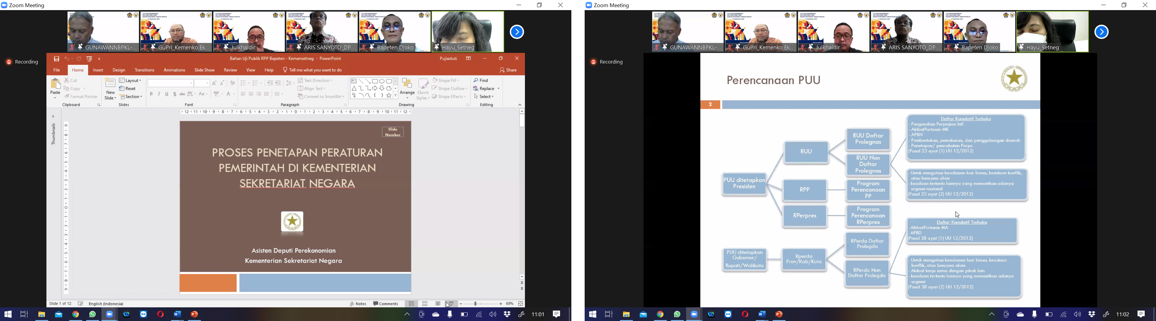
Task: Click the Undo arrow in PowerPoint title bar
Action: click(x=66, y=59)
